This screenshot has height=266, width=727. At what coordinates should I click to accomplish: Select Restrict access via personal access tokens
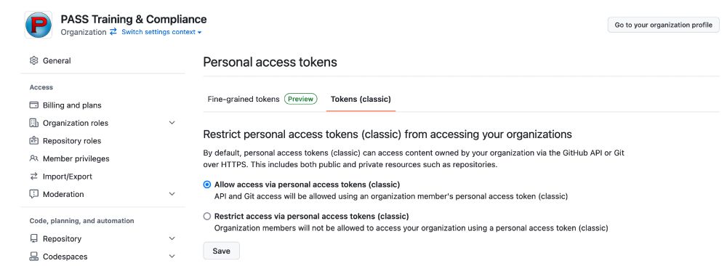[x=207, y=216]
